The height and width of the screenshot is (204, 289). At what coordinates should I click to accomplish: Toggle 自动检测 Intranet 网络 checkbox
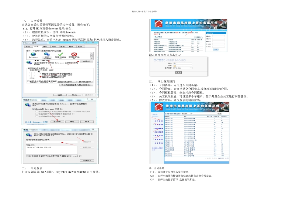point(34,109)
